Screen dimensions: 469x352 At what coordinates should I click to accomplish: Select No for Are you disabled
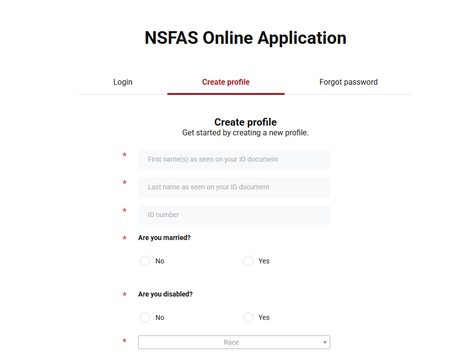pyautogui.click(x=145, y=317)
